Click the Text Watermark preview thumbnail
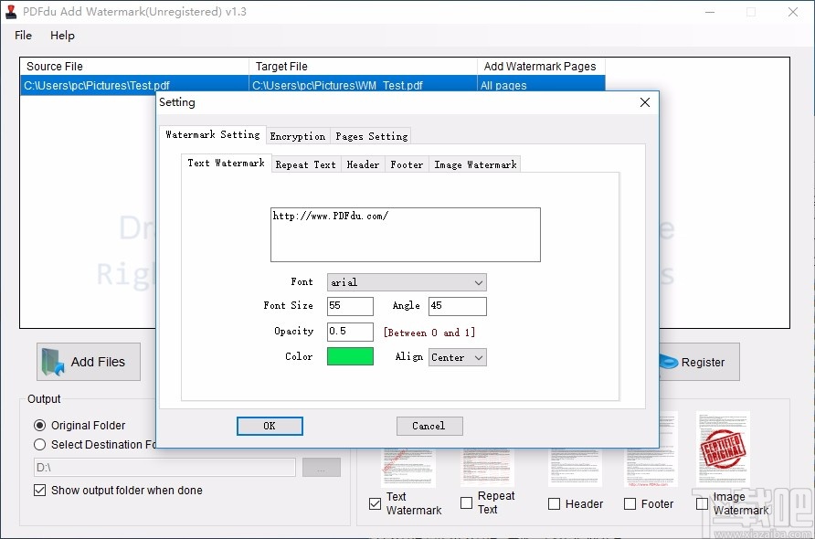This screenshot has height=539, width=815. point(409,468)
